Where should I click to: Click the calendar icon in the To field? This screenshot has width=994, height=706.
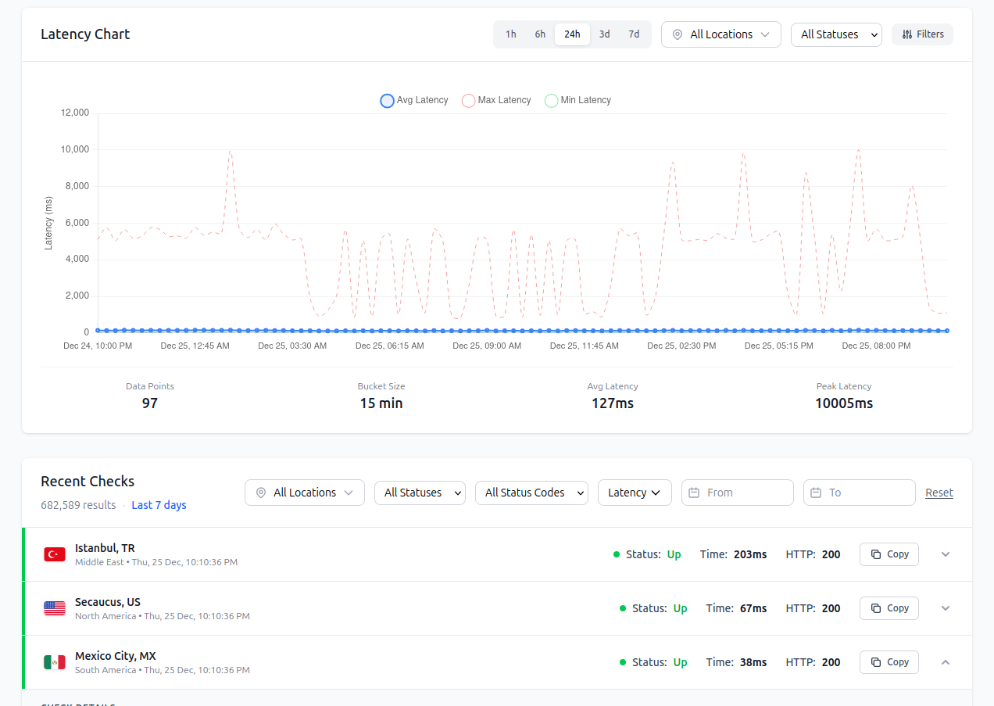point(816,492)
